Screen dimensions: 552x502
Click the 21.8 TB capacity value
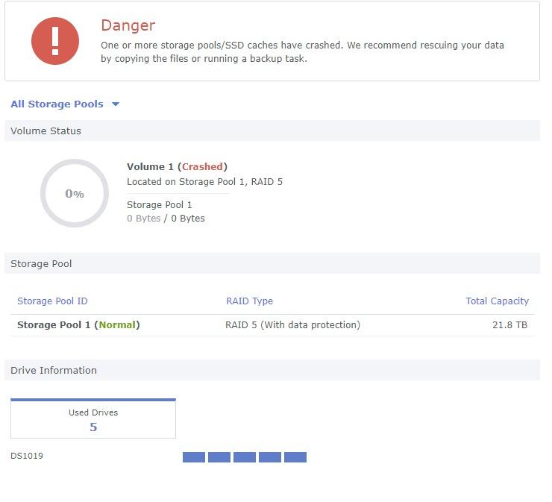pos(509,325)
